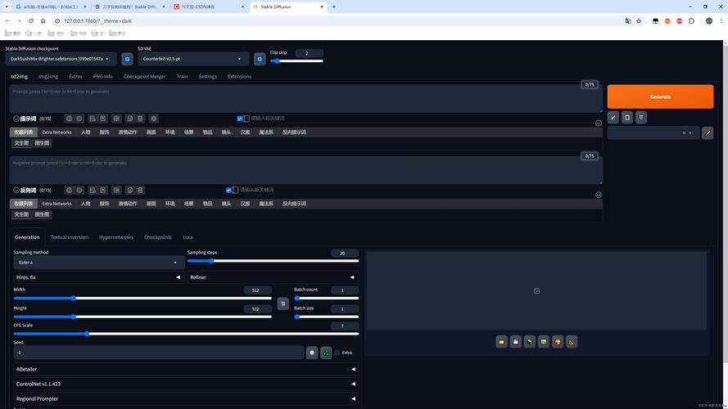The image size is (728, 409).
Task: Open the Lora tab
Action: (188, 237)
